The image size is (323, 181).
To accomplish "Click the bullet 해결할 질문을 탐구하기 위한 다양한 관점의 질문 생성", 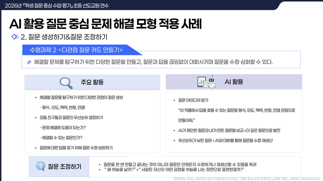I will pyautogui.click(x=81, y=97).
